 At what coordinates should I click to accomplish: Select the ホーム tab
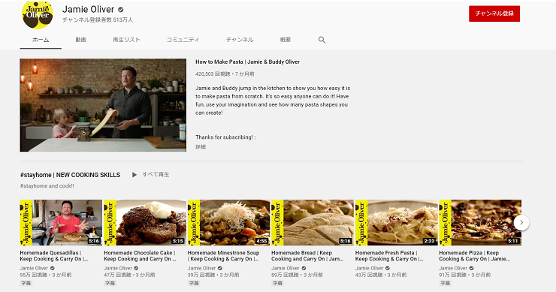(41, 40)
